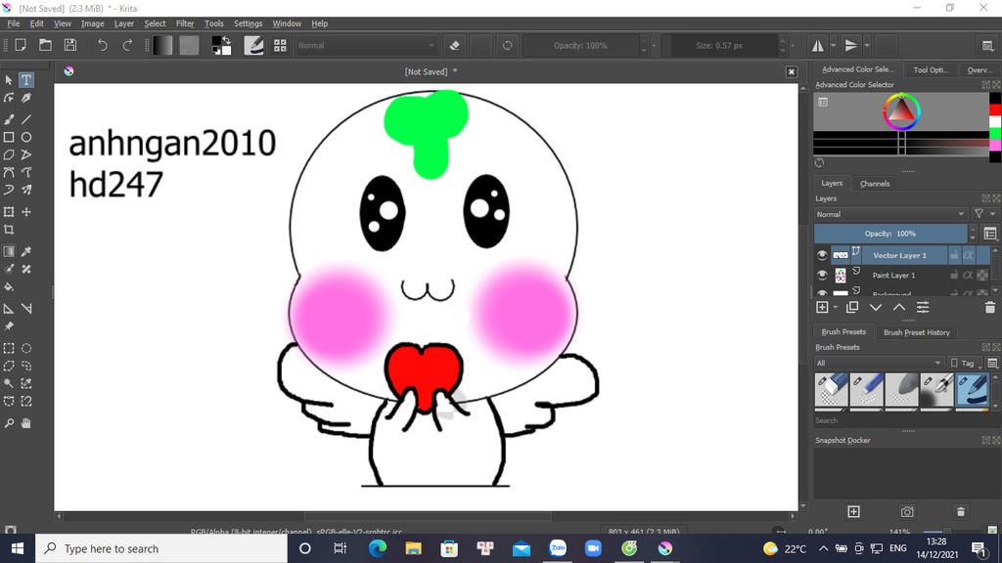
Task: Open the vertical mirror options arrow
Action: (867, 45)
